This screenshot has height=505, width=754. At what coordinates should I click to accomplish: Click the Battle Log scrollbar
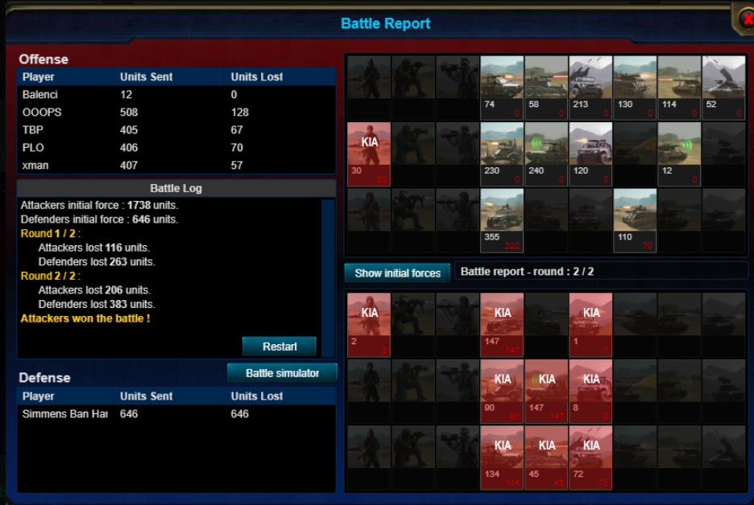[328, 278]
